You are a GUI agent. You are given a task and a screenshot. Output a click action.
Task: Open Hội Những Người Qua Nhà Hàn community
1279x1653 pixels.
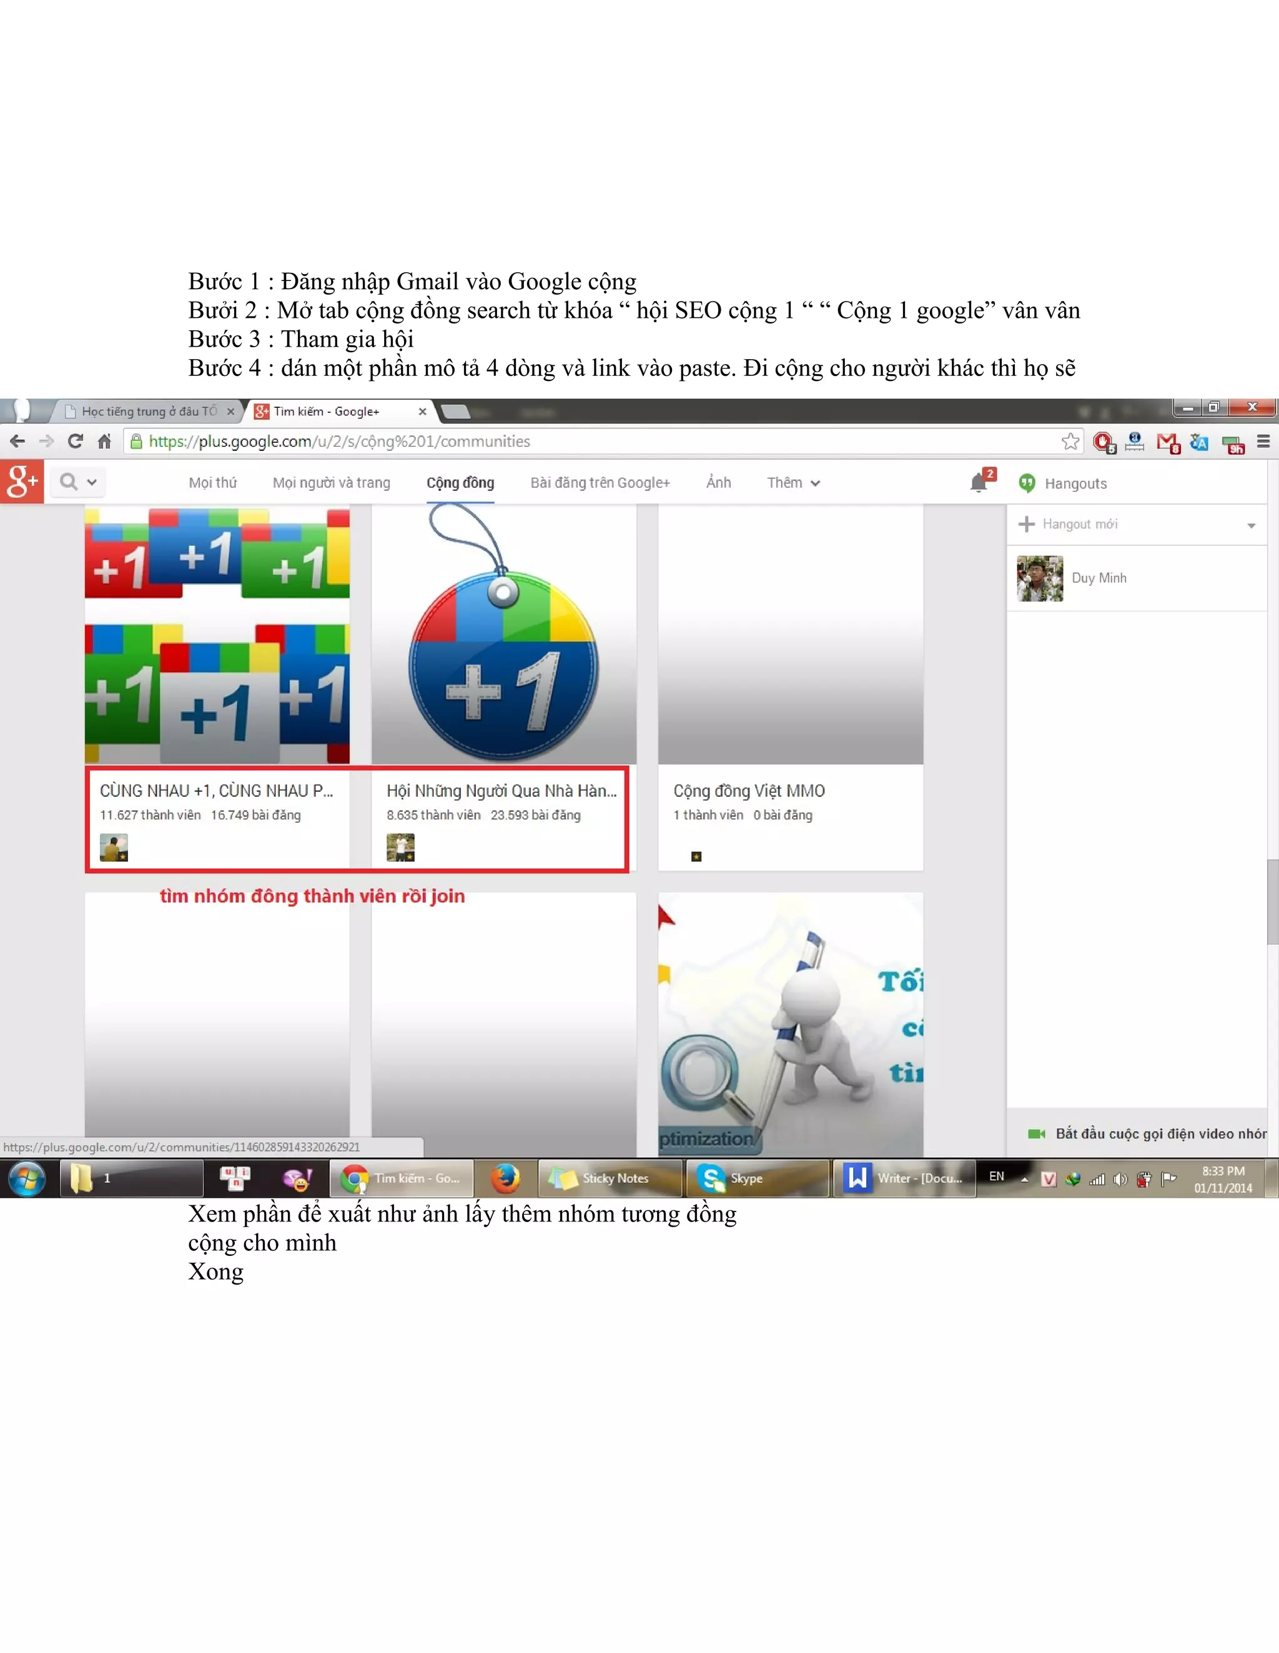pyautogui.click(x=501, y=791)
